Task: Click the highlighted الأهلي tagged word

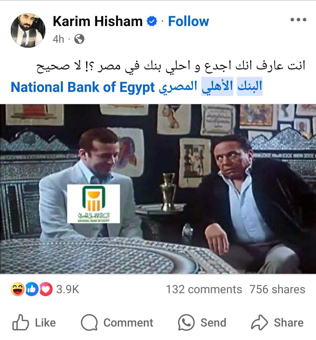Action: 217,86
